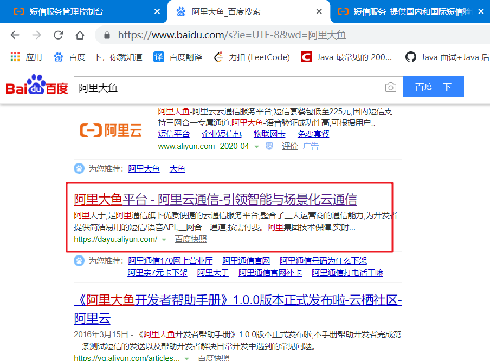Open 阿里通信官网补卡 link
The image size is (490, 361).
pos(270,273)
